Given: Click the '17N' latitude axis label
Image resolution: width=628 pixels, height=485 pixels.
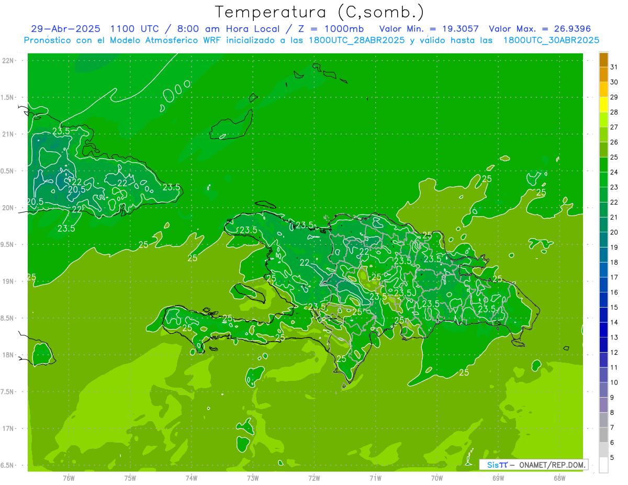Looking at the screenshot, I should [9, 428].
